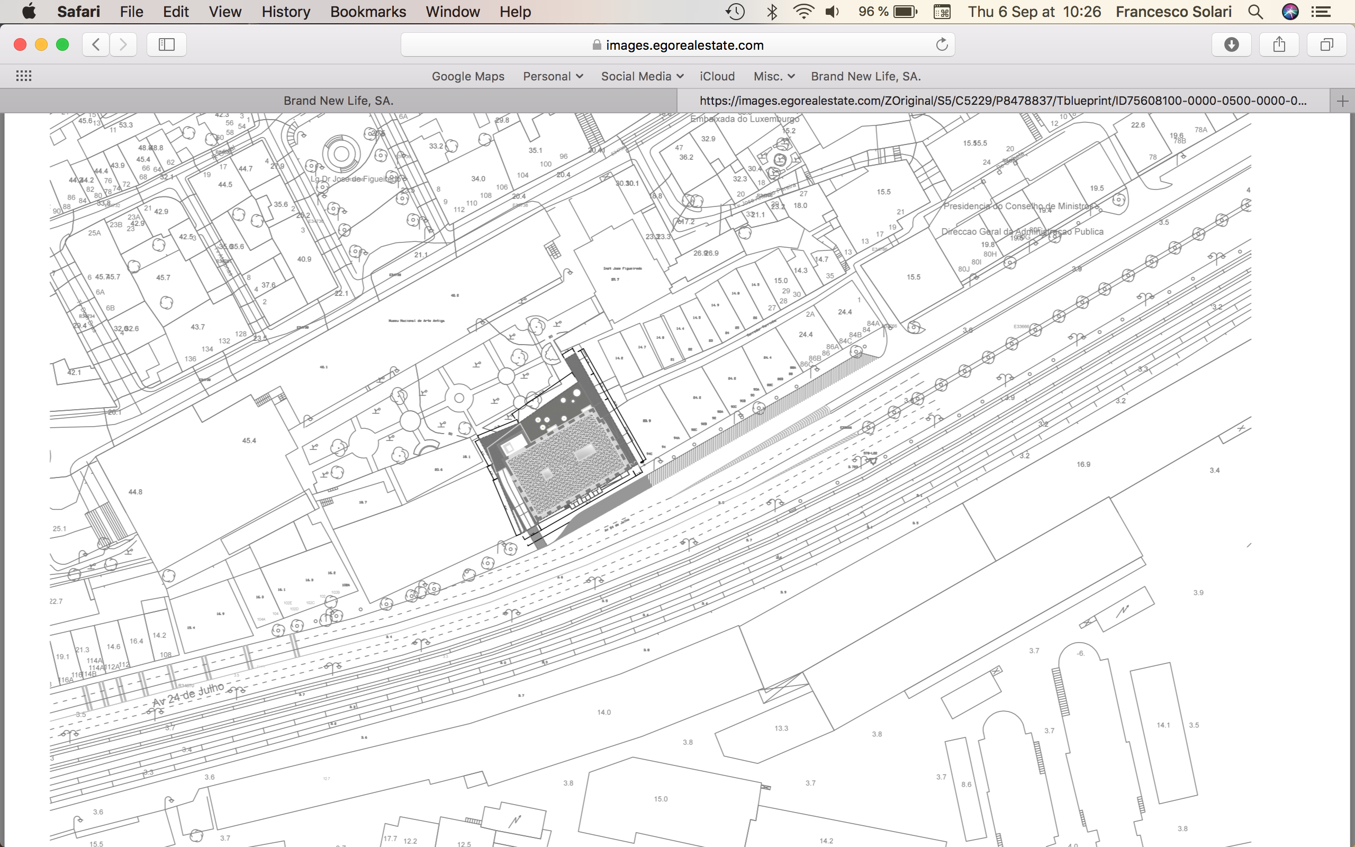Expand the Personal bookmarks folder
This screenshot has width=1355, height=847.
click(553, 76)
